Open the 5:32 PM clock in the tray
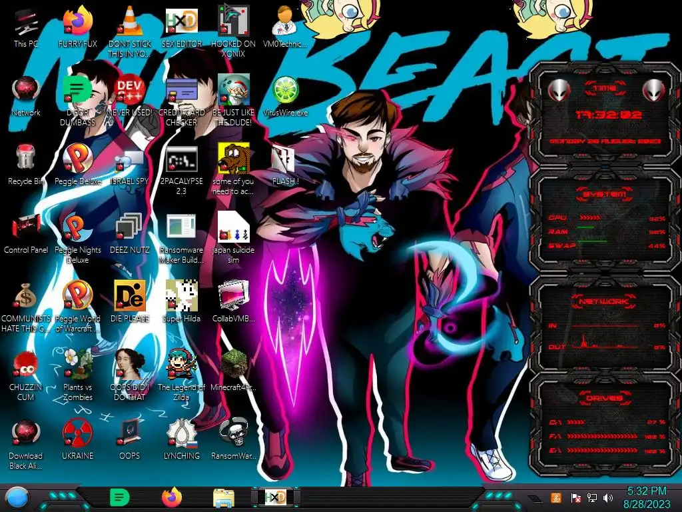 point(647,497)
